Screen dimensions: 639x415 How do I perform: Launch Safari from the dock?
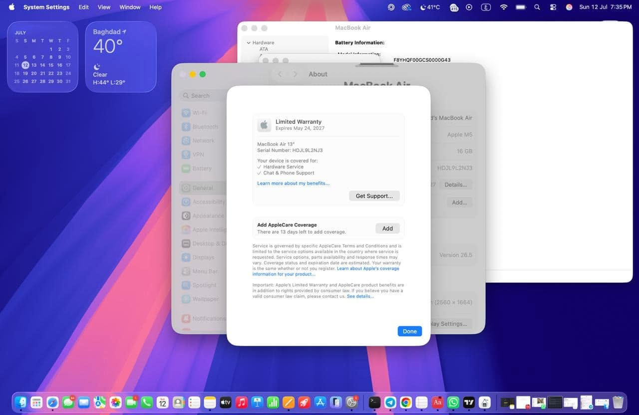tap(52, 402)
